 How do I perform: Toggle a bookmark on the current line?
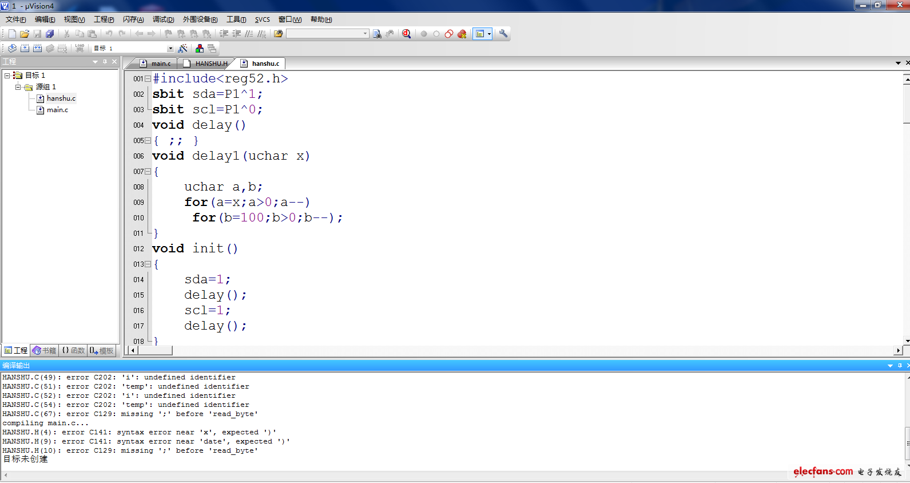click(168, 34)
